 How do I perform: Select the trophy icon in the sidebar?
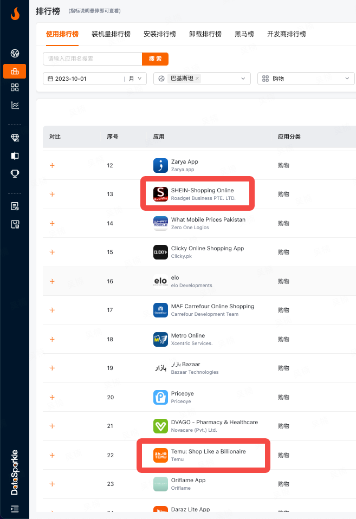click(x=15, y=173)
